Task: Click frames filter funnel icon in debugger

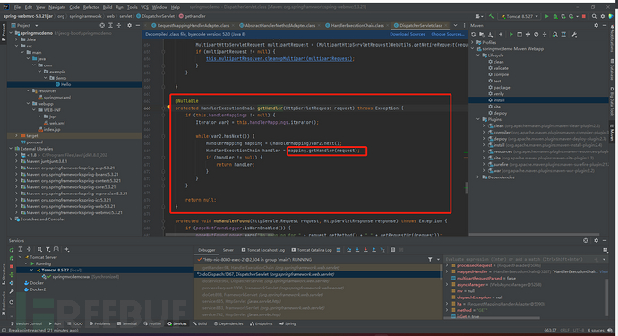Action: 430,260
